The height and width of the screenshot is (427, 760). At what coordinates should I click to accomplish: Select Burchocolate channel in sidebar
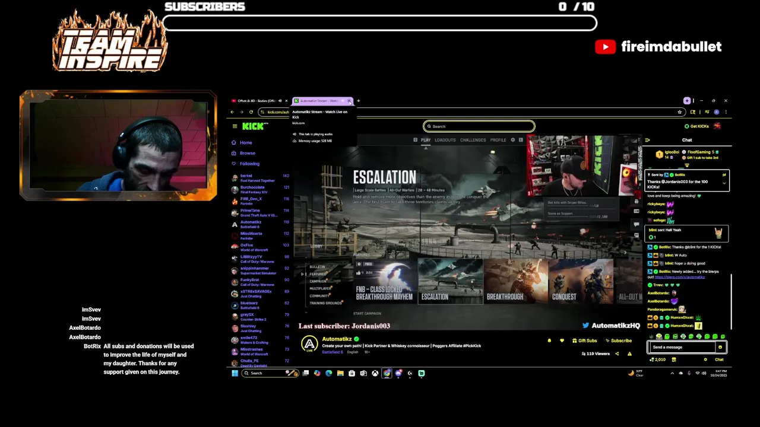click(x=261, y=190)
